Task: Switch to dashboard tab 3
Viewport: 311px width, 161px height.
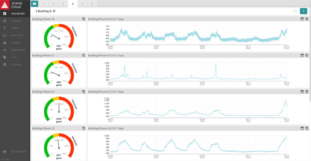Action: point(63,4)
